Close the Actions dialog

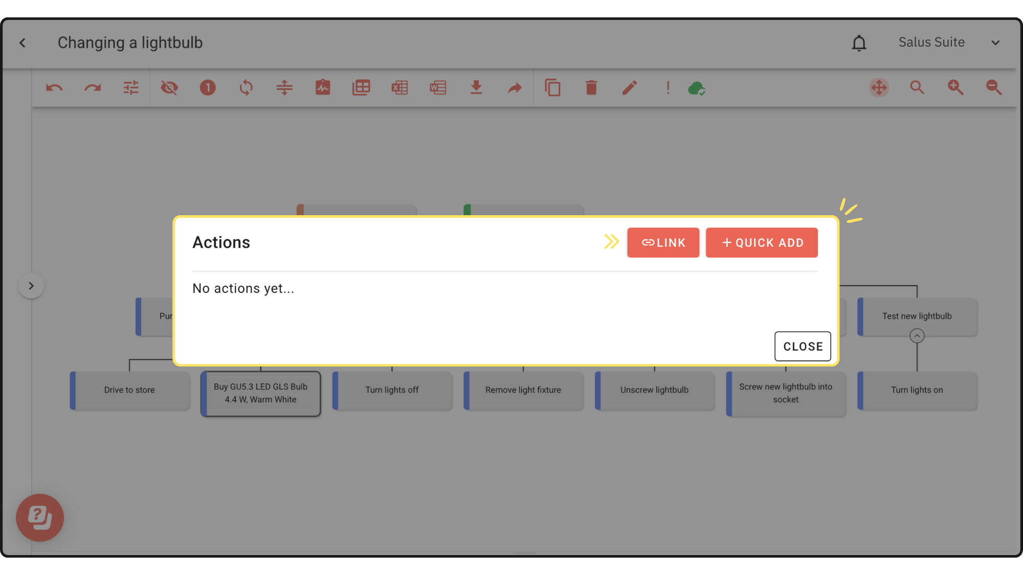[x=803, y=347]
